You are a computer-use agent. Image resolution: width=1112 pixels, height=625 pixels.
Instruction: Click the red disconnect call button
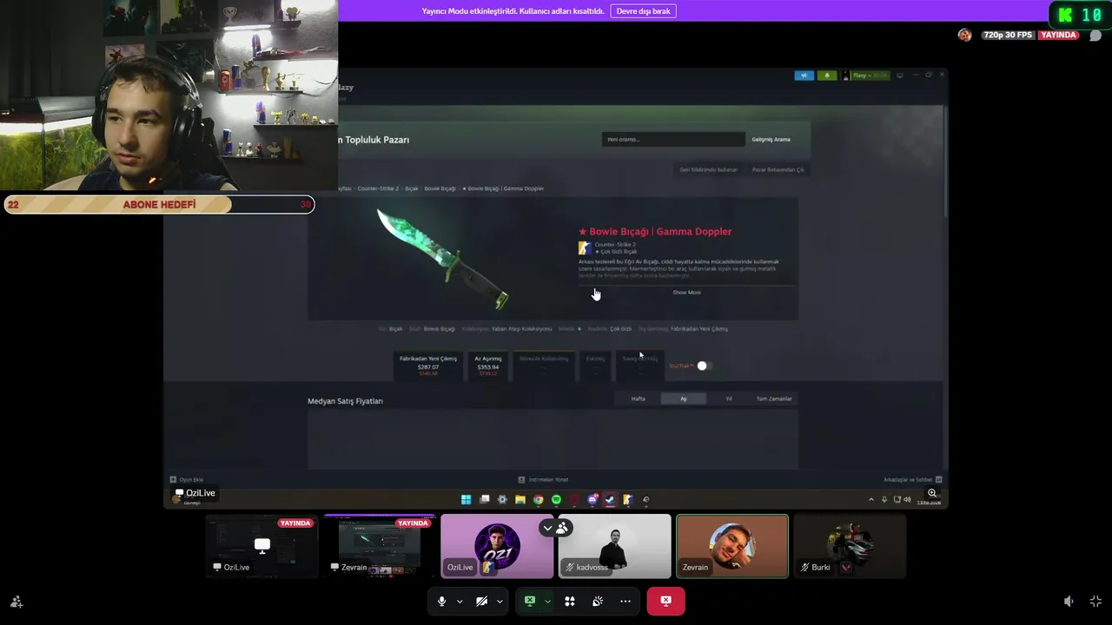[x=665, y=601]
